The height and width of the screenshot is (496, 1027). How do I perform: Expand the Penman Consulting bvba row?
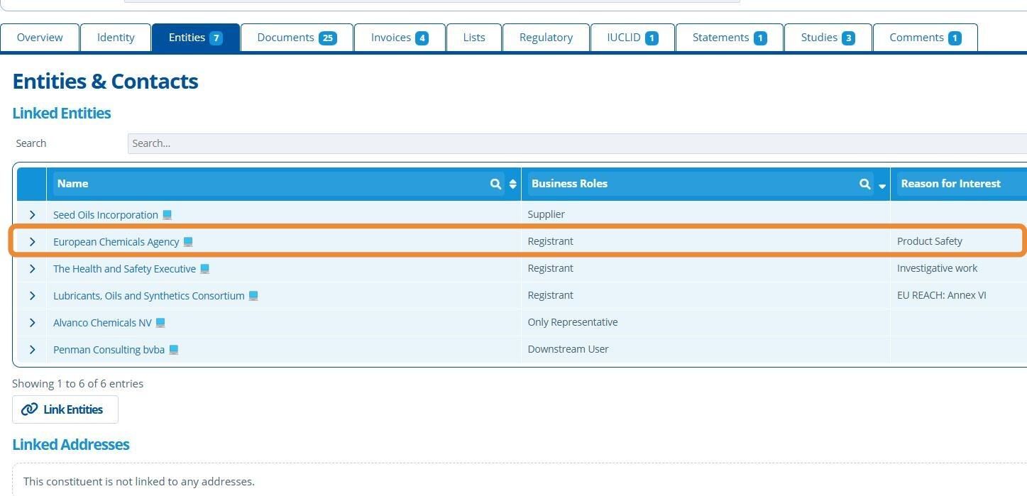tap(32, 350)
